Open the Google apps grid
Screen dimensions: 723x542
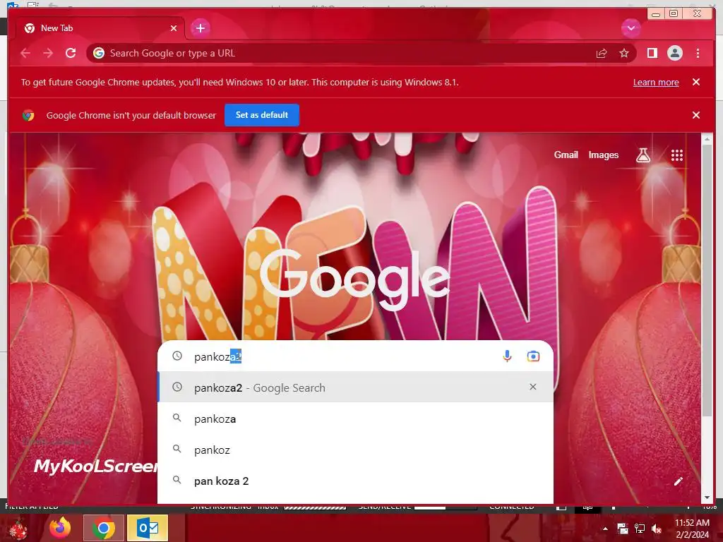[x=677, y=155]
